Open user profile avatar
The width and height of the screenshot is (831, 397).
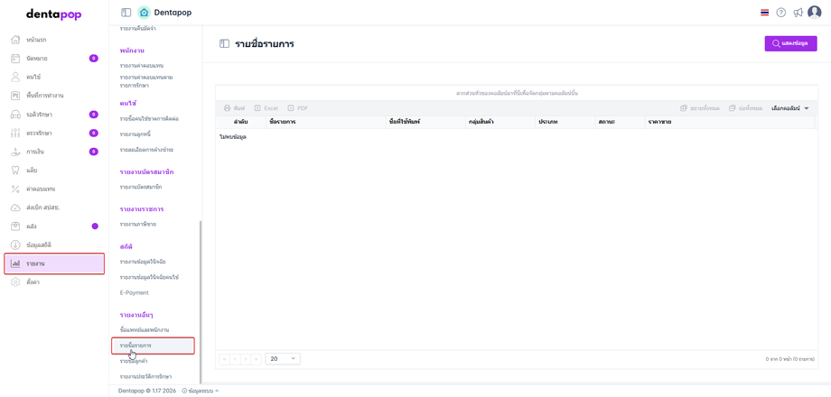(x=814, y=12)
